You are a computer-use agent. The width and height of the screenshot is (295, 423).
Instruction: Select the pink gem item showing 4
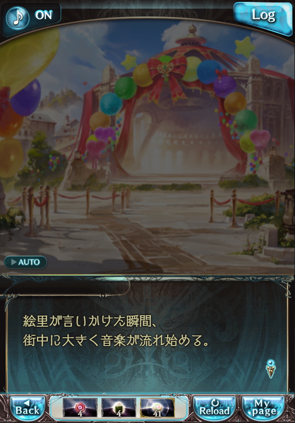pyautogui.click(x=80, y=408)
